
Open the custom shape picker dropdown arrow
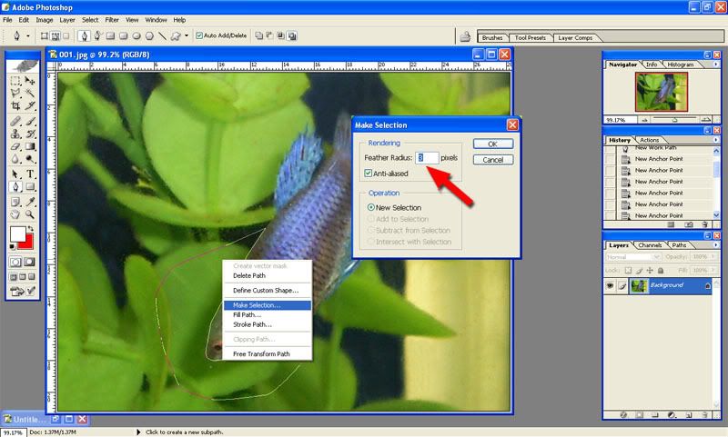tap(187, 36)
